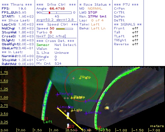Click the red marker on angle slider
The width and height of the screenshot is (165, 132).
(49, 13)
